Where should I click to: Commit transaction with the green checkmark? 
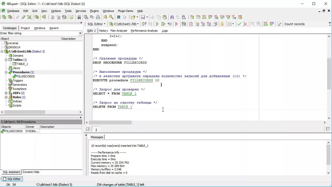pyautogui.click(x=239, y=24)
